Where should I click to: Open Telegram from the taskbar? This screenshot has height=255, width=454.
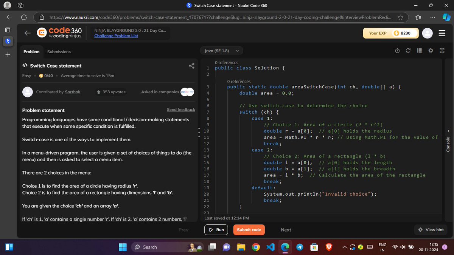point(300,247)
